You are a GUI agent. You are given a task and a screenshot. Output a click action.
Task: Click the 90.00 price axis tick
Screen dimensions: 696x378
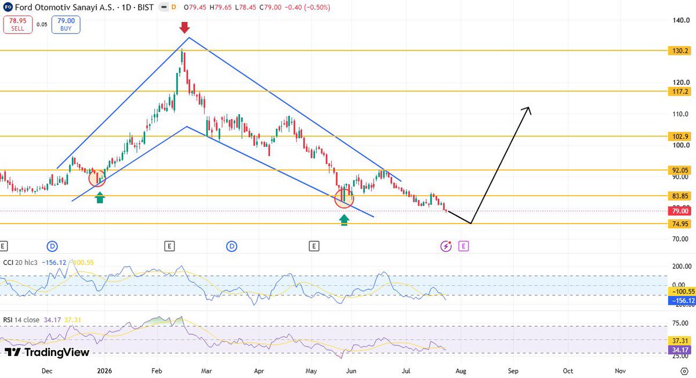point(681,177)
